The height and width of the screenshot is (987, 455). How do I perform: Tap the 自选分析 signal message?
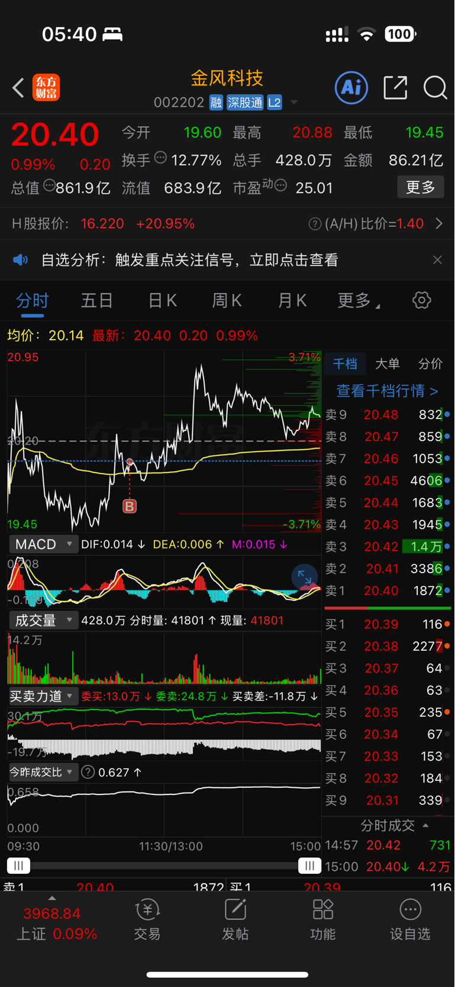tap(189, 260)
